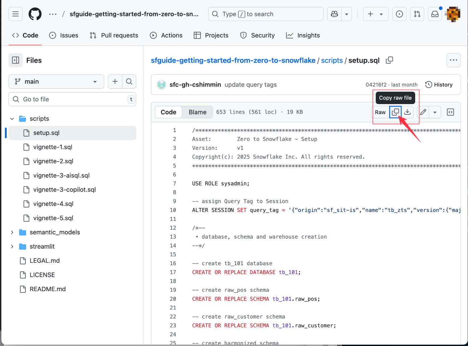Select setup.sql in file tree
Screen dimensions: 468x346
pos(72,133)
